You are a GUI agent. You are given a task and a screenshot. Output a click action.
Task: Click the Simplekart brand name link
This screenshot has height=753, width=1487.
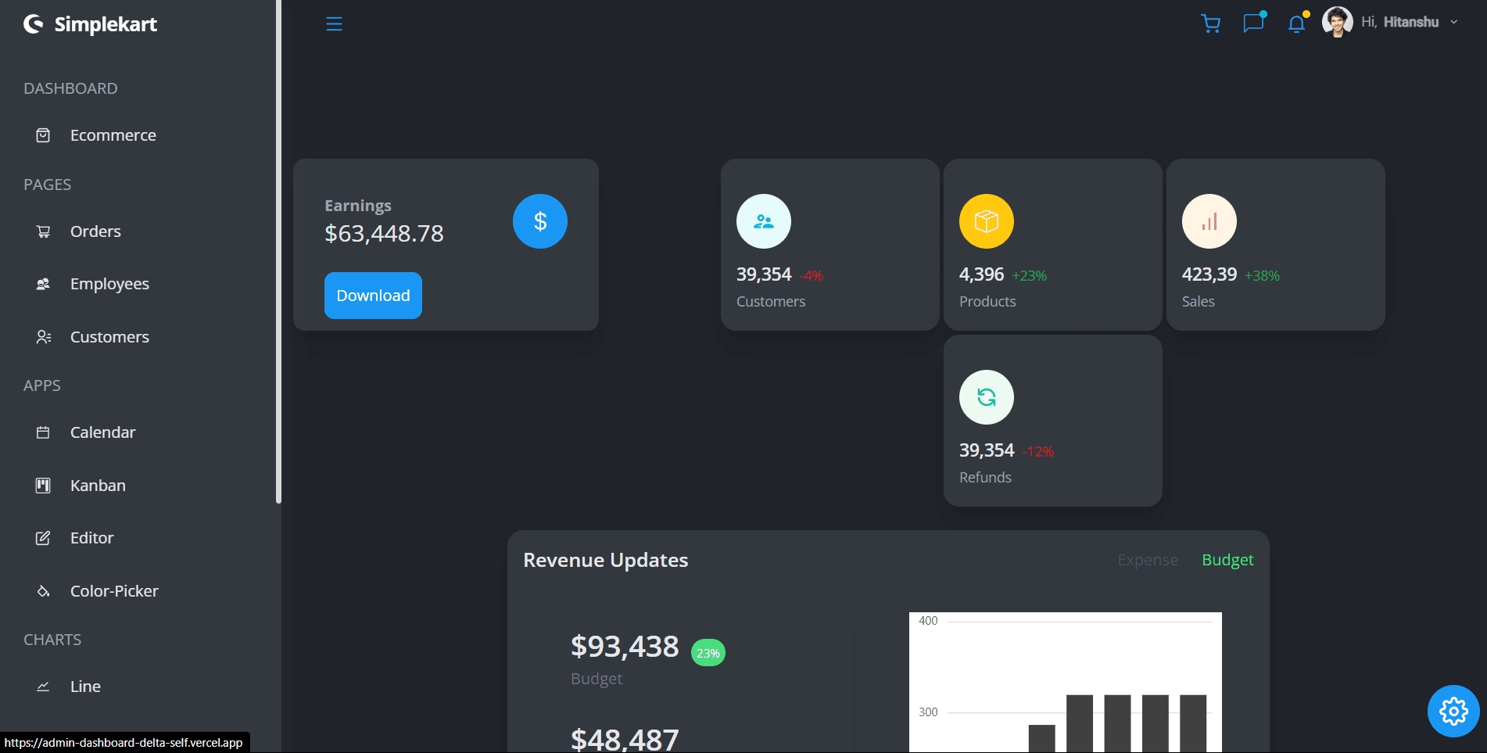(x=106, y=24)
